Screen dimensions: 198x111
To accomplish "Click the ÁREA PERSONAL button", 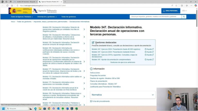I will (171, 11).
